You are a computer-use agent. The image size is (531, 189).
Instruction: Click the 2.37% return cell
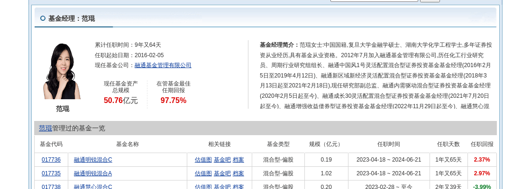[x=482, y=160]
